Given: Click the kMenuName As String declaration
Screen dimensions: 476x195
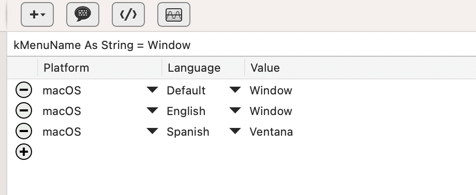Looking at the screenshot, I should coord(102,45).
